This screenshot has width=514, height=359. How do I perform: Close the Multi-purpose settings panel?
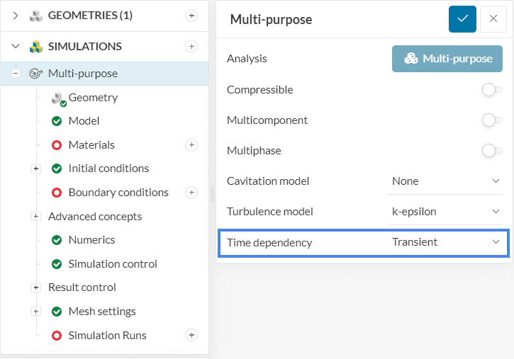[x=493, y=19]
